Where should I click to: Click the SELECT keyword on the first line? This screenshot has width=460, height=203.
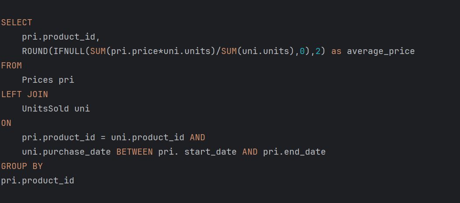[17, 23]
